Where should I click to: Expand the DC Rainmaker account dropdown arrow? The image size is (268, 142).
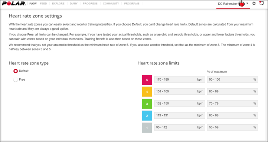point(247,3)
